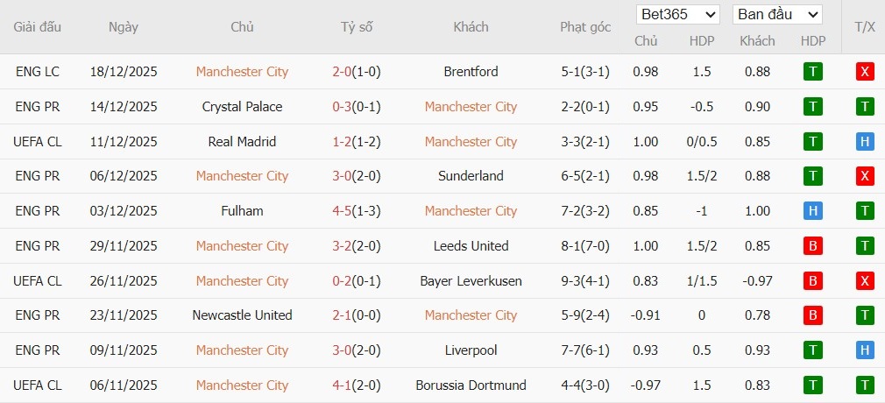
Task: Click blue H HDP badge in Fulham row
Action: click(x=812, y=211)
